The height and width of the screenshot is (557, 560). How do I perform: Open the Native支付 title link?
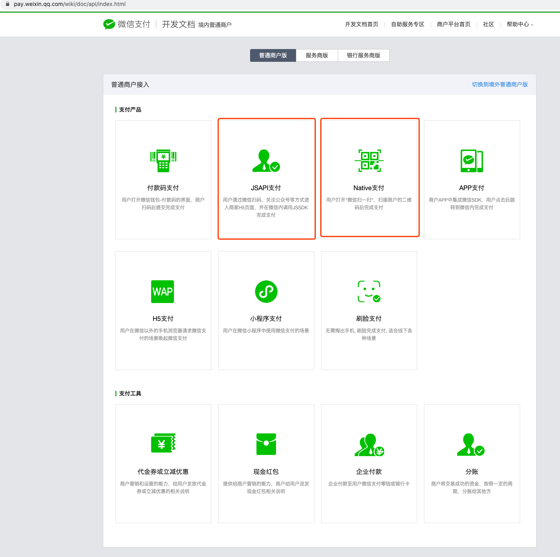(369, 188)
